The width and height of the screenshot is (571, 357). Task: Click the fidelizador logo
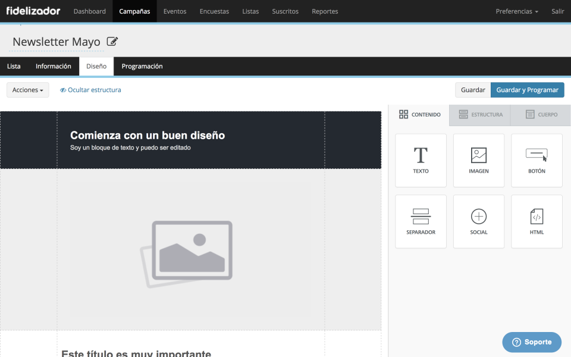33,11
